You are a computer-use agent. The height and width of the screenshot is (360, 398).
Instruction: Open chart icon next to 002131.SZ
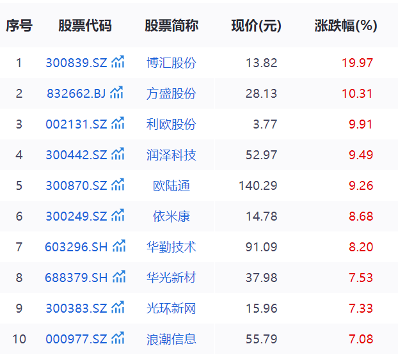pyautogui.click(x=118, y=123)
